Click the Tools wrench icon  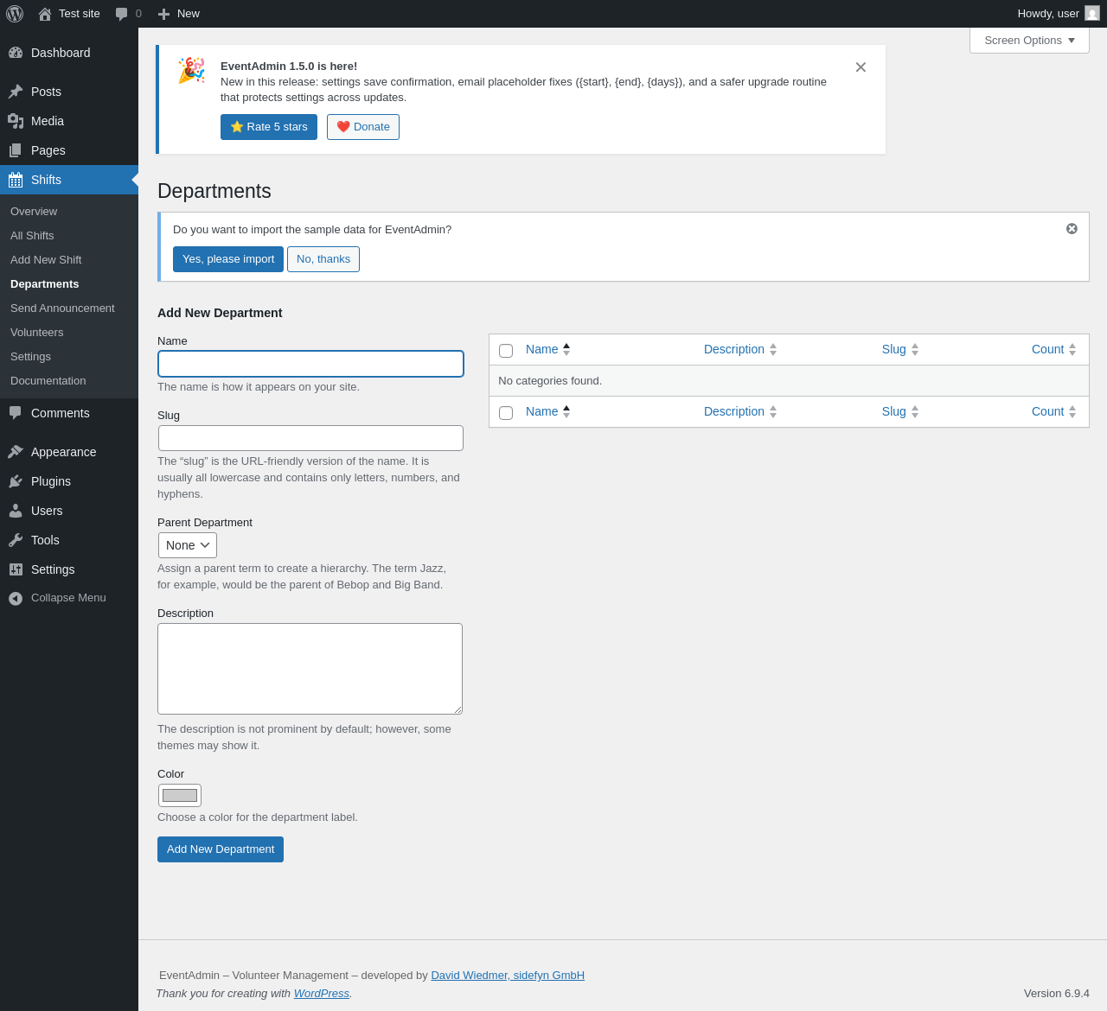point(16,540)
